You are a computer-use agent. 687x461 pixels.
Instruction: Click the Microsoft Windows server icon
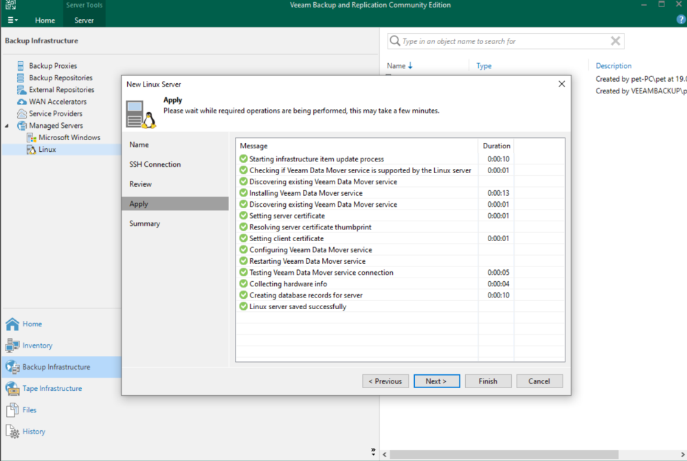click(32, 137)
